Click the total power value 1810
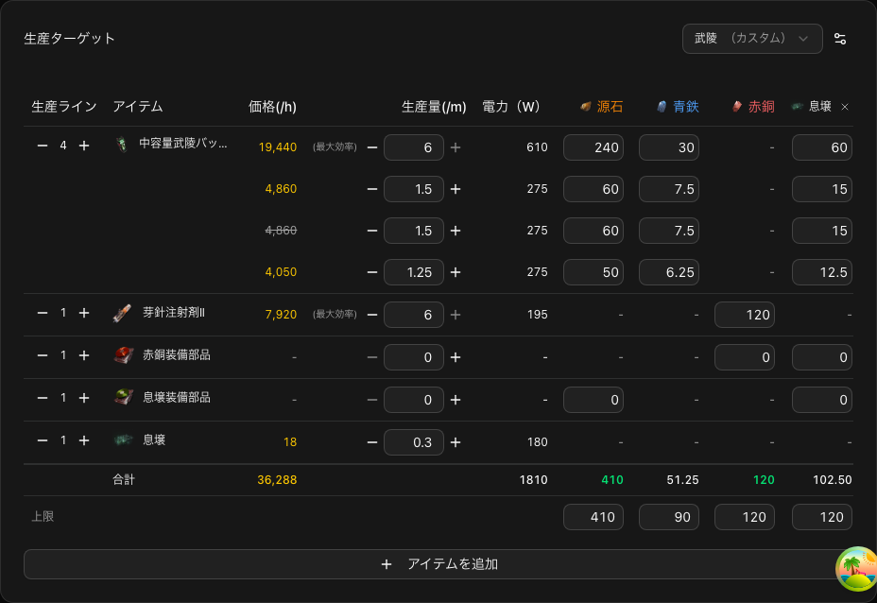The height and width of the screenshot is (603, 877). 533,480
